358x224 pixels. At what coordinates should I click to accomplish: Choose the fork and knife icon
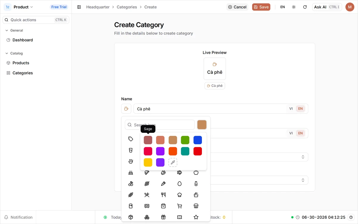coord(163,195)
